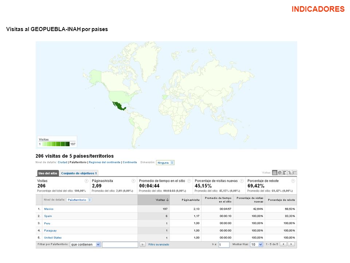350x263 pixels.
Task: Click Peru on the world map
Action: click(x=132, y=122)
